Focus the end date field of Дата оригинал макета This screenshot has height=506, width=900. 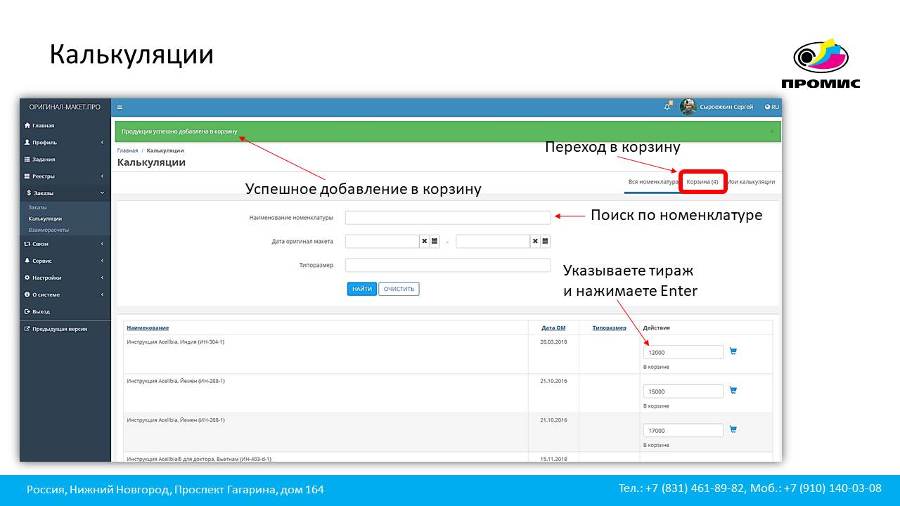493,241
